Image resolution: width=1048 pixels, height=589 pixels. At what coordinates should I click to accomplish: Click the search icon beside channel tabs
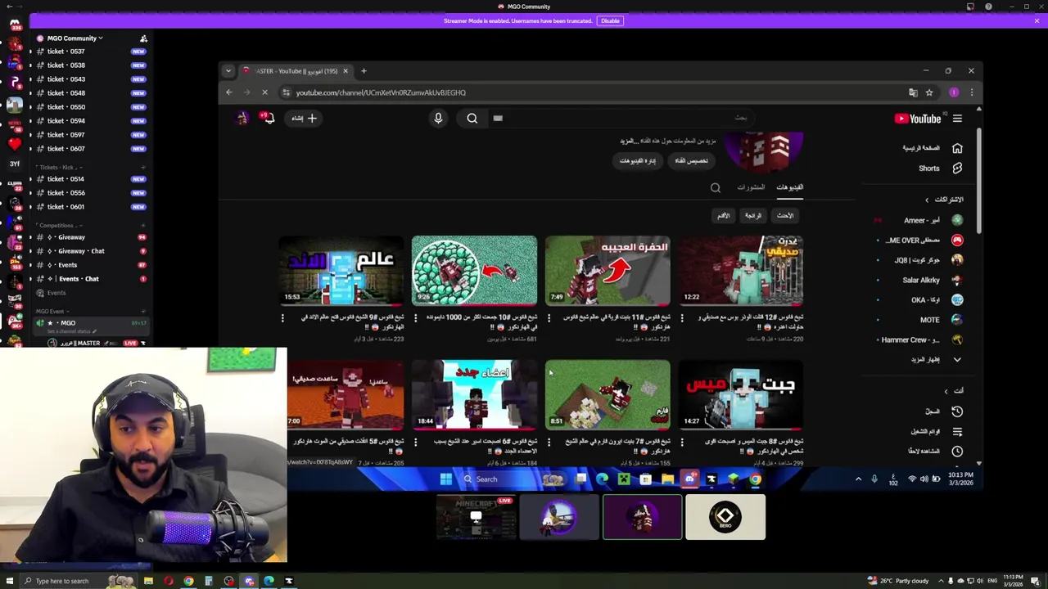pos(716,187)
